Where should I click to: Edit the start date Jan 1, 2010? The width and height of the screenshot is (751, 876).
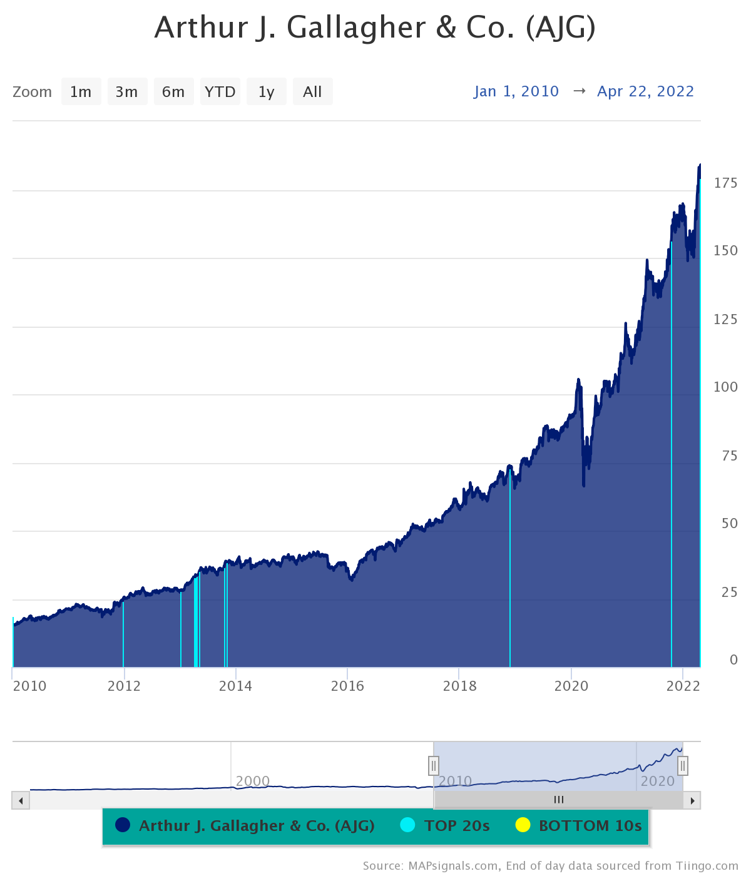coord(516,91)
